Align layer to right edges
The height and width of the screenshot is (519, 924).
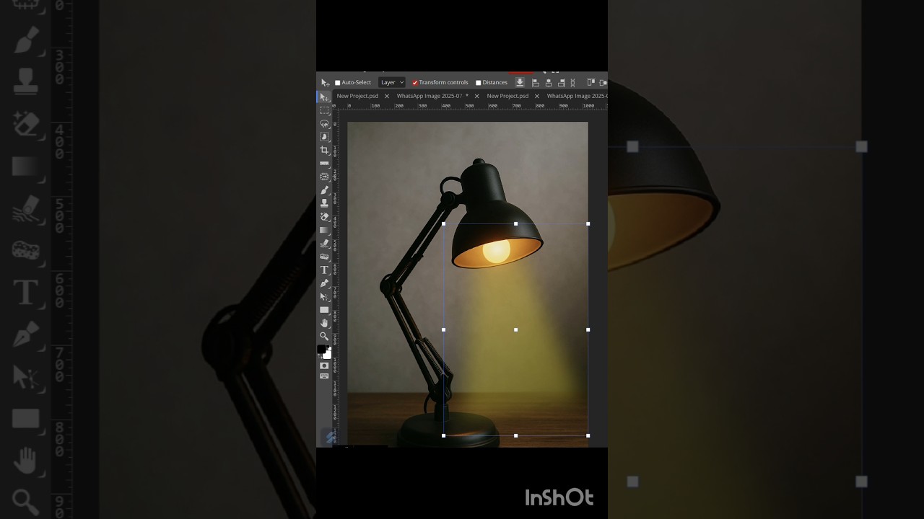(x=560, y=82)
